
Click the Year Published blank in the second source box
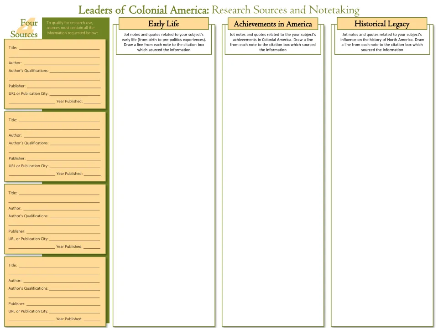point(92,174)
